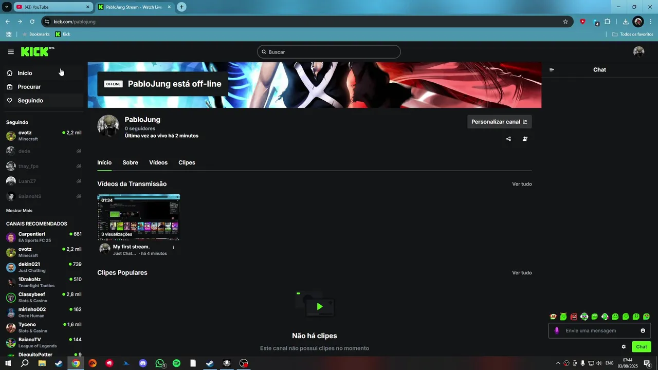This screenshot has height=370, width=658.
Task: Open chat settings gear
Action: 624,347
